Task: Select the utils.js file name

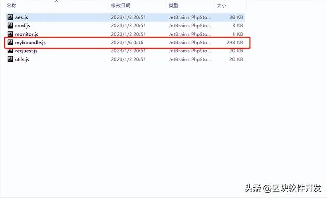Action: 22,59
